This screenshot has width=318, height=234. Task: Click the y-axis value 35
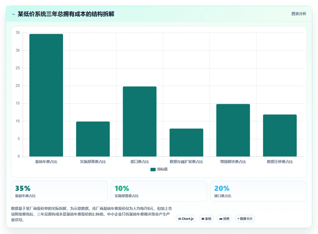(x=18, y=33)
